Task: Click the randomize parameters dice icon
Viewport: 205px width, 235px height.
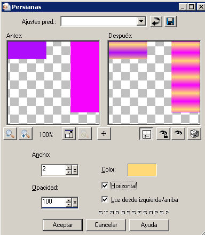Action: tap(194, 134)
